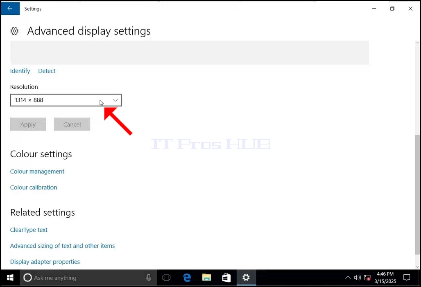This screenshot has height=287, width=421.
Task: Click the scrollbar up arrow
Action: coord(417,43)
